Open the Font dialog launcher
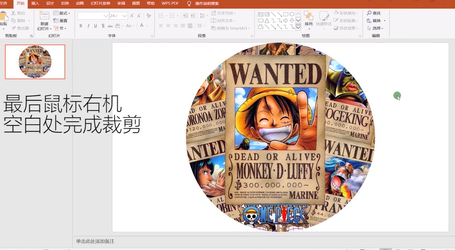This screenshot has height=250, width=455. (152, 36)
